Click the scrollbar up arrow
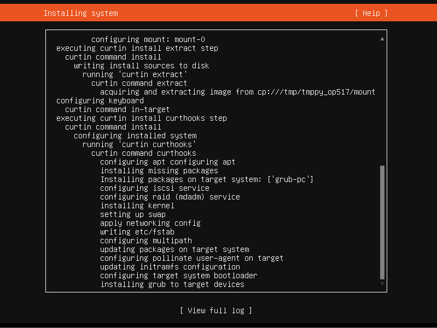This screenshot has width=437, height=328. [x=382, y=39]
